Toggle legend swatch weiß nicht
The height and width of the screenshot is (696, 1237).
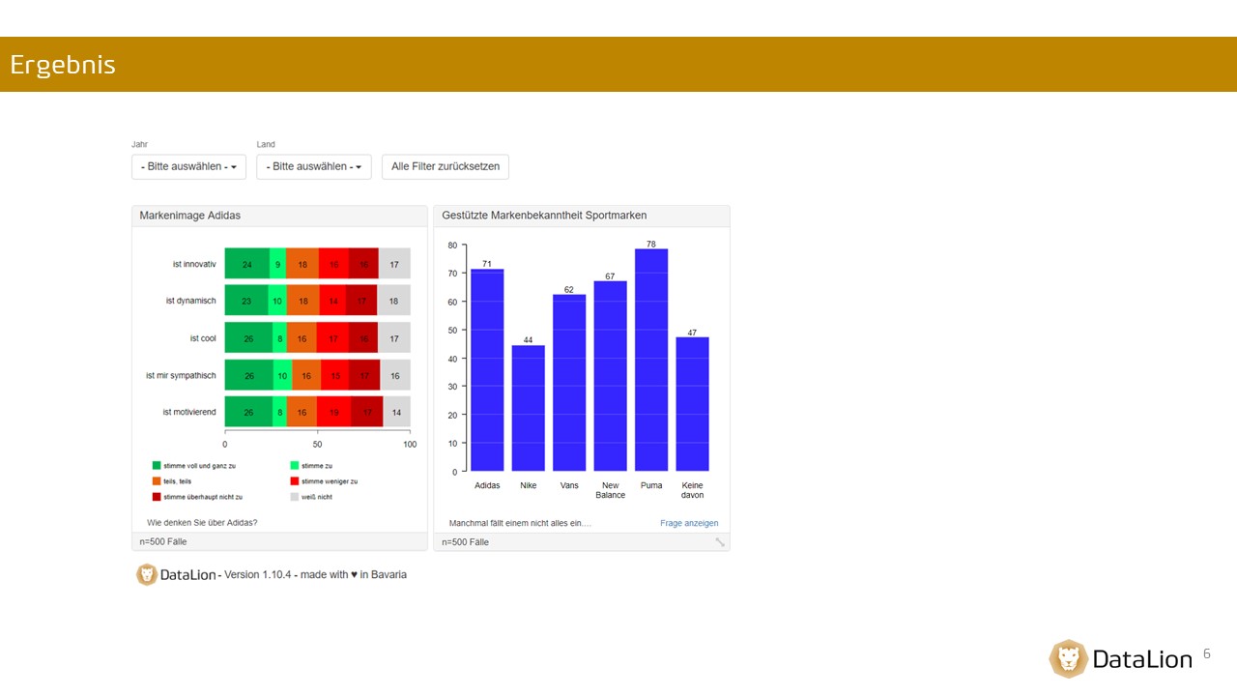click(295, 497)
